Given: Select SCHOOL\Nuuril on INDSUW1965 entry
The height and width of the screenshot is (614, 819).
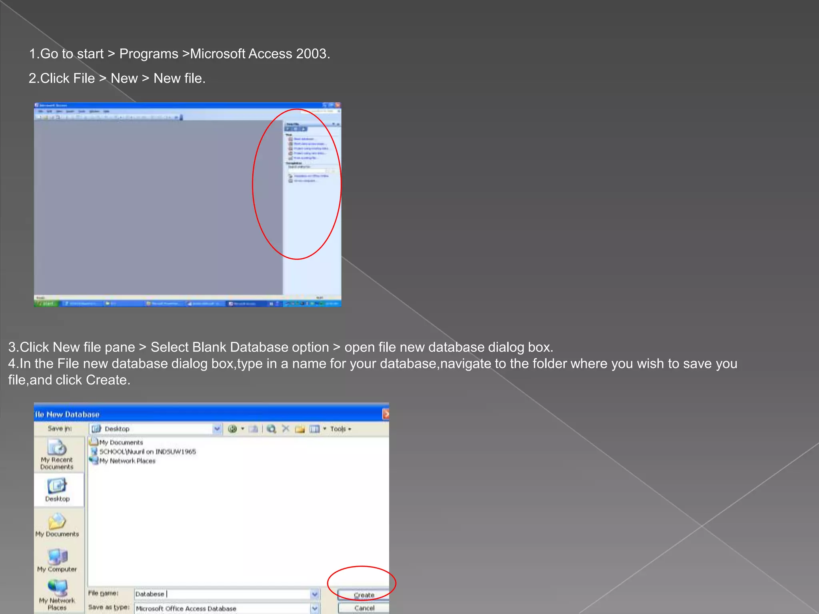Looking at the screenshot, I should pos(143,452).
